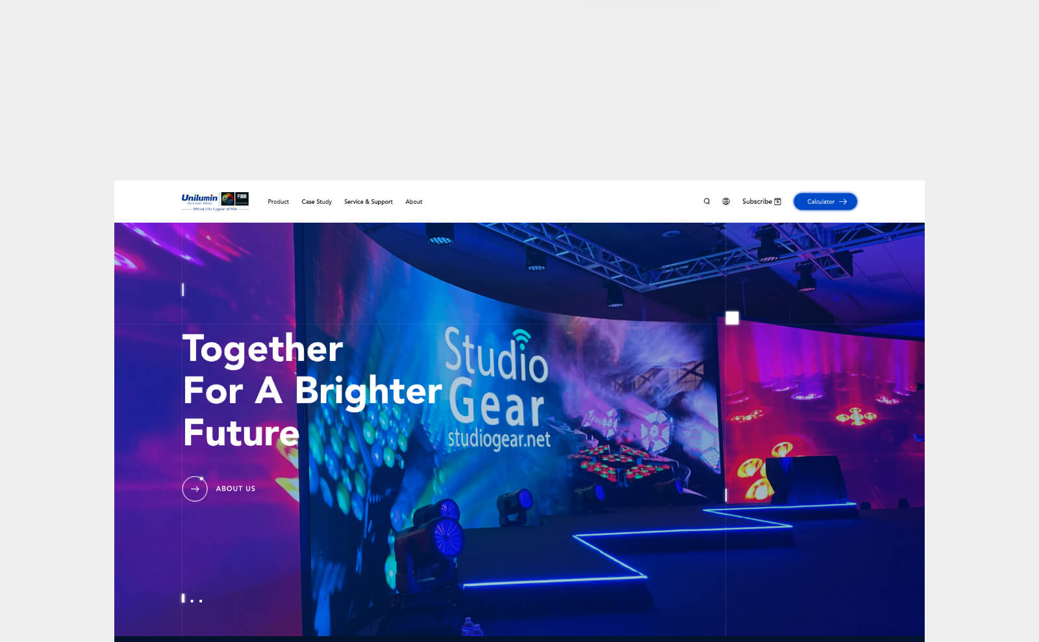
Task: Click the FIBA partner badge
Action: pyautogui.click(x=242, y=199)
